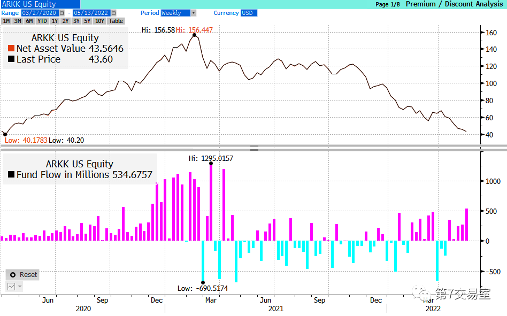Click the chart type icon below Reset

pos(11,286)
